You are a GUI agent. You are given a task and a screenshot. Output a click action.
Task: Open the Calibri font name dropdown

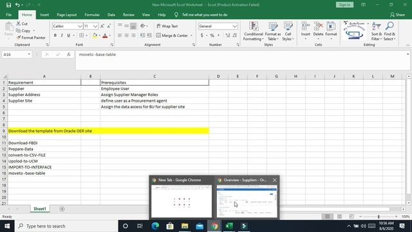click(x=80, y=26)
